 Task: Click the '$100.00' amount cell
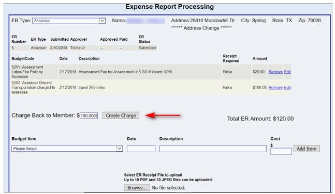click(259, 88)
